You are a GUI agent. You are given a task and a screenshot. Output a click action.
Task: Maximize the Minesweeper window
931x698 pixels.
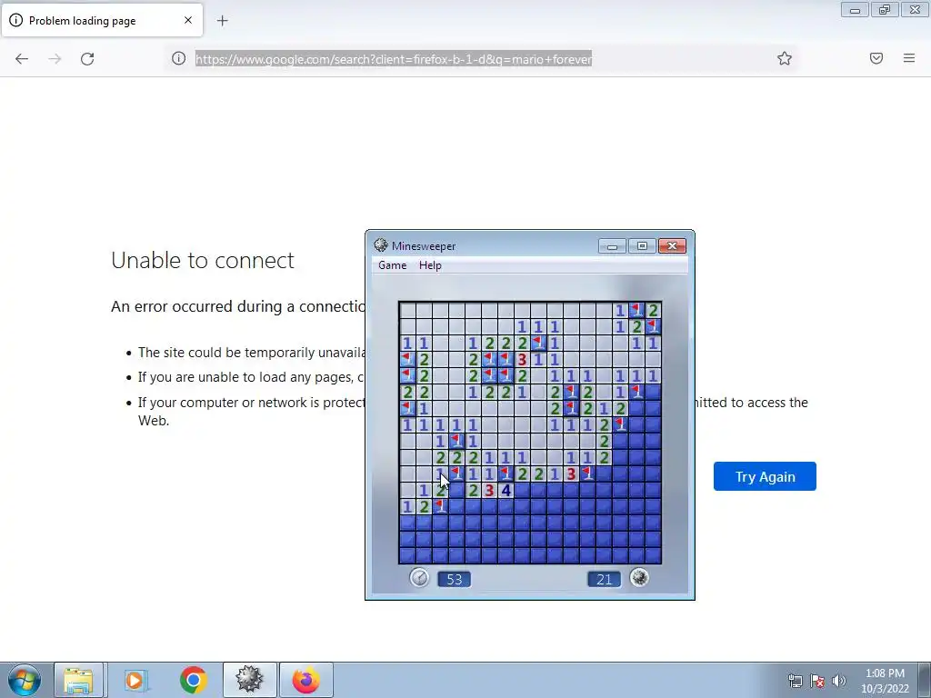coord(642,245)
